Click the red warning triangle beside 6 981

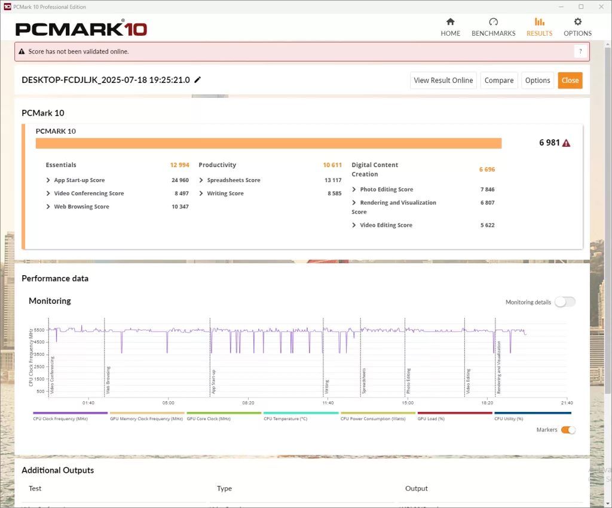click(x=566, y=143)
